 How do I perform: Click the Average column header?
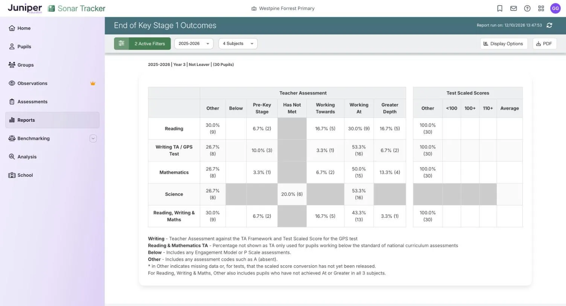coord(510,108)
